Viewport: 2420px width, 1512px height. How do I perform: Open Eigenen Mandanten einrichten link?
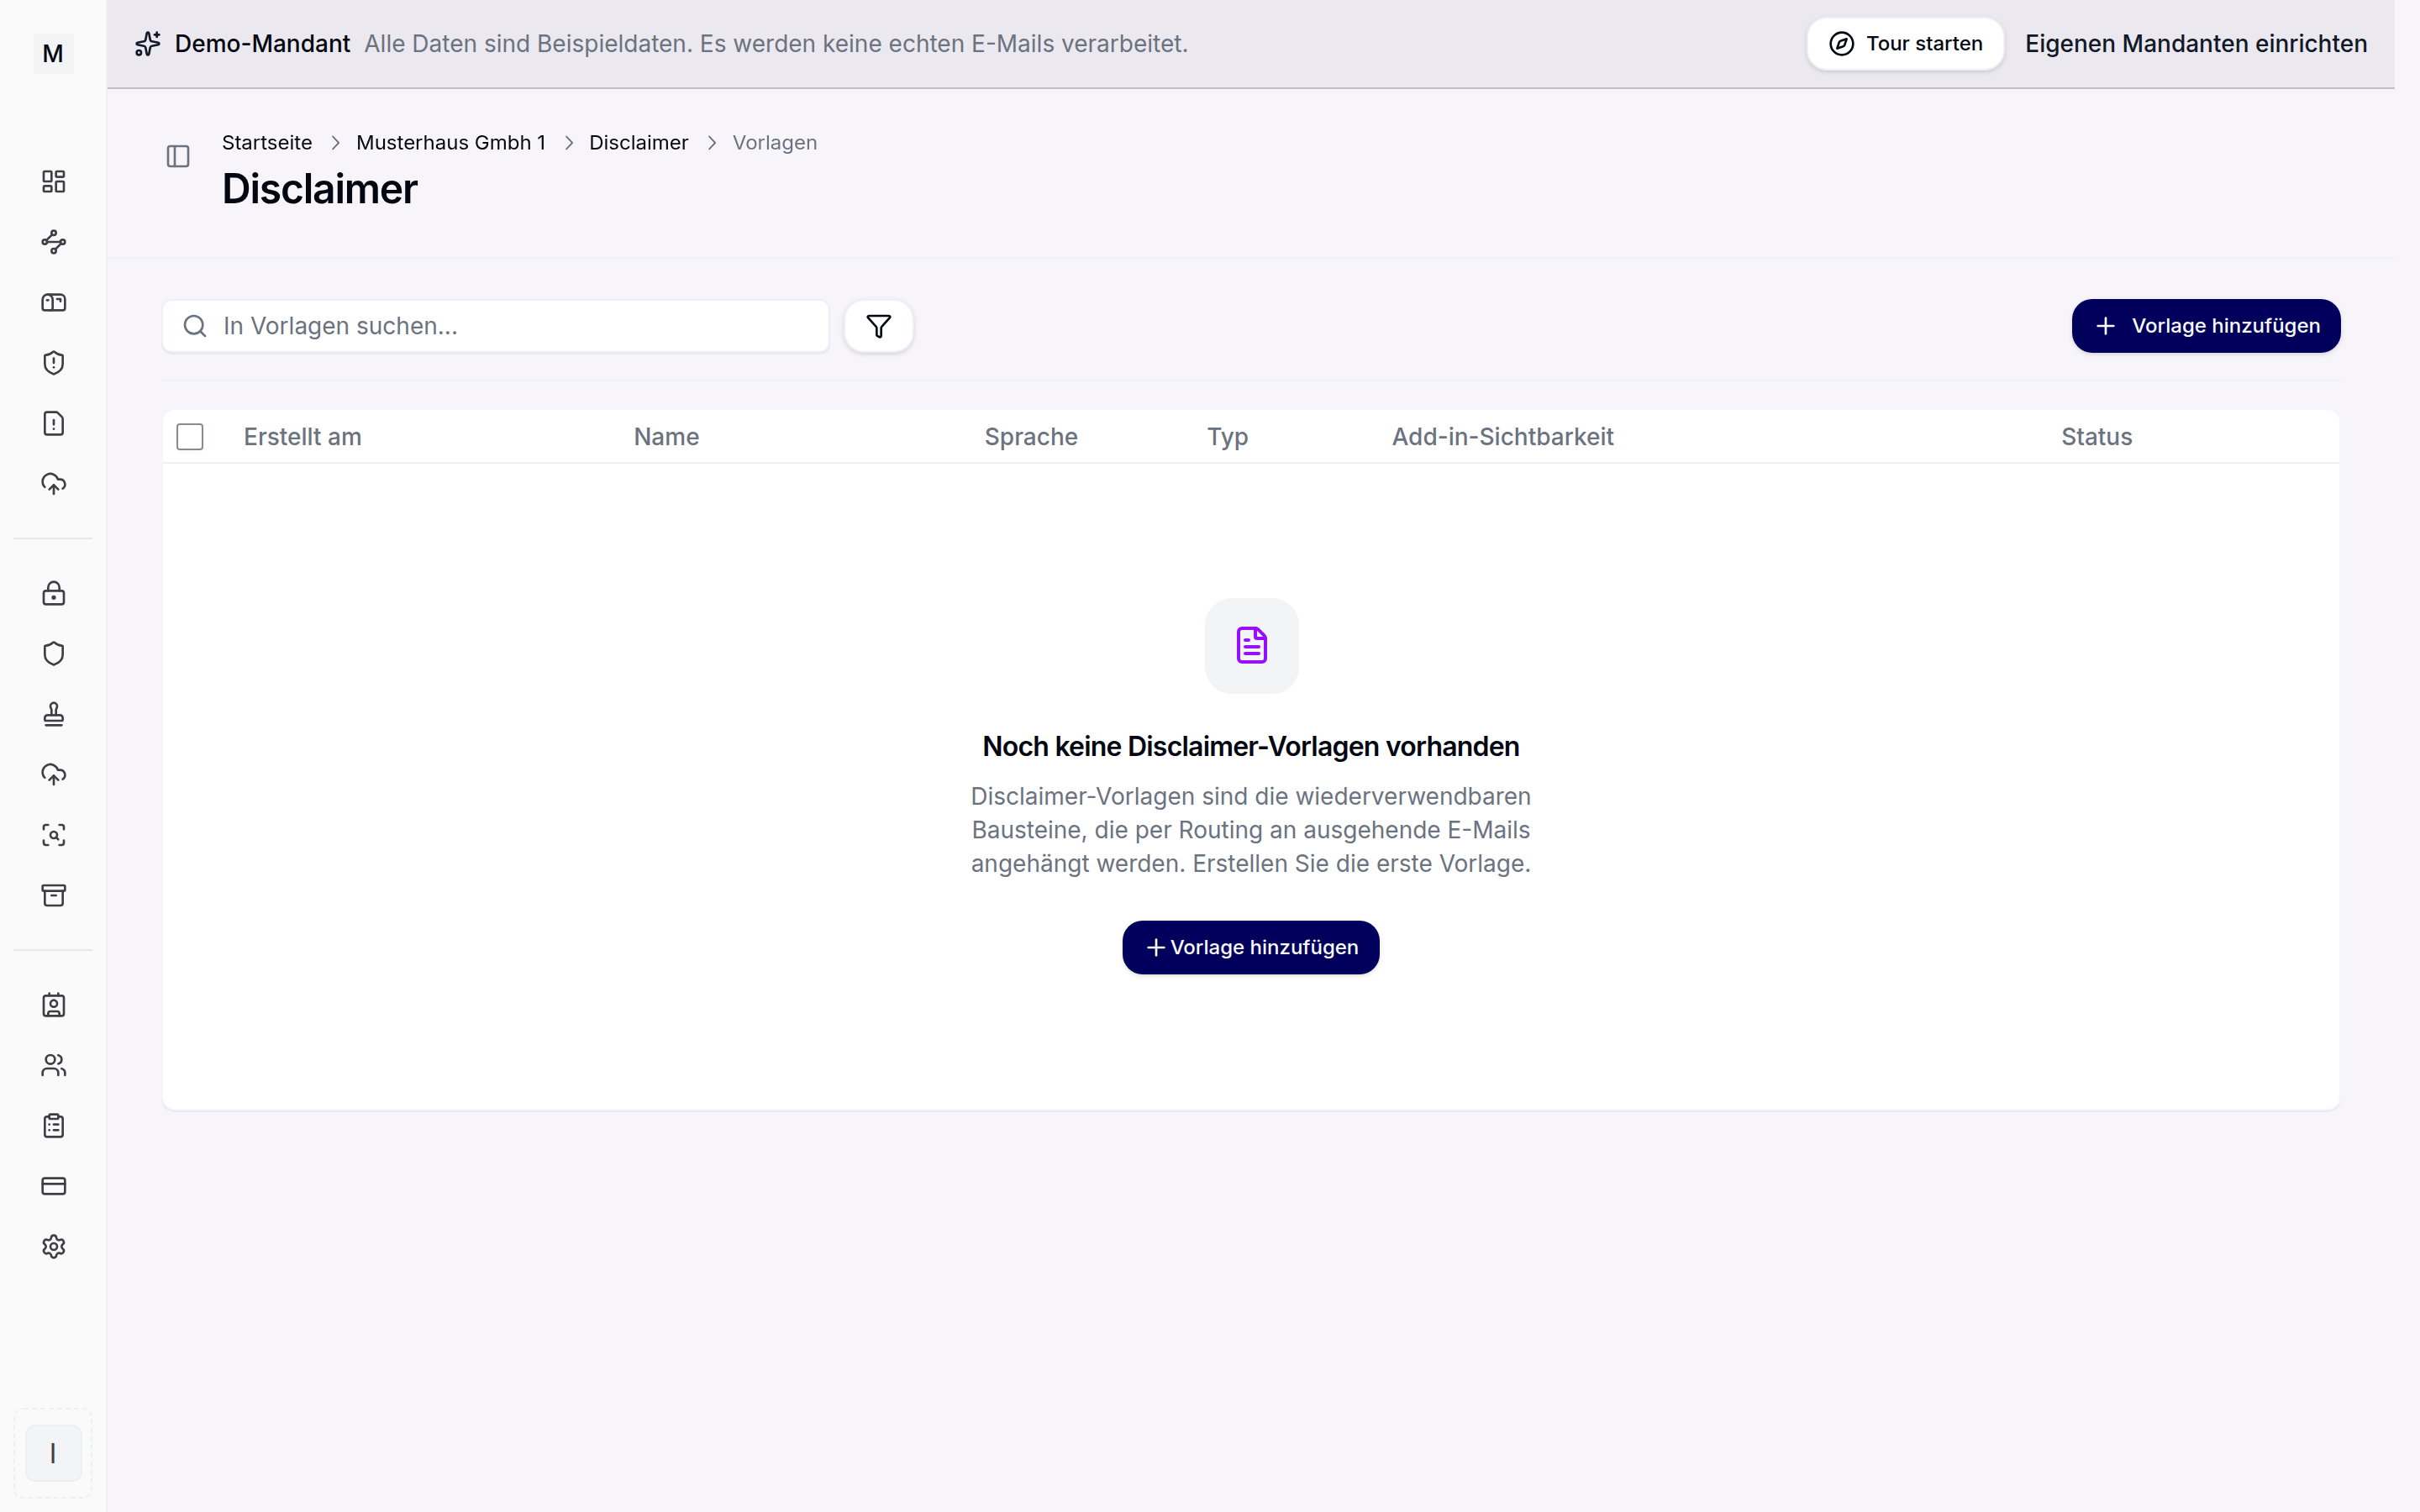point(2196,44)
